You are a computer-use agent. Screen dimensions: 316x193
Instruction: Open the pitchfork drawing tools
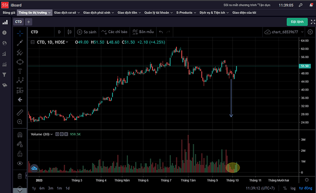[x=20, y=52]
